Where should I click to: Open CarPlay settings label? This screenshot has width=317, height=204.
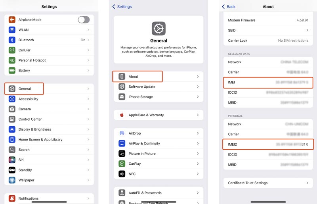coord(135,164)
